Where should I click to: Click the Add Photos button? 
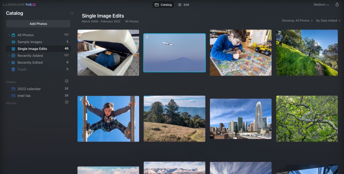[x=38, y=24]
